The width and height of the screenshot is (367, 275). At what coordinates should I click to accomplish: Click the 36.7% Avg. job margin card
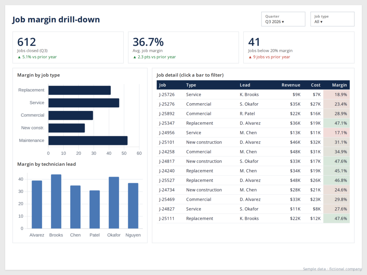[x=183, y=48]
